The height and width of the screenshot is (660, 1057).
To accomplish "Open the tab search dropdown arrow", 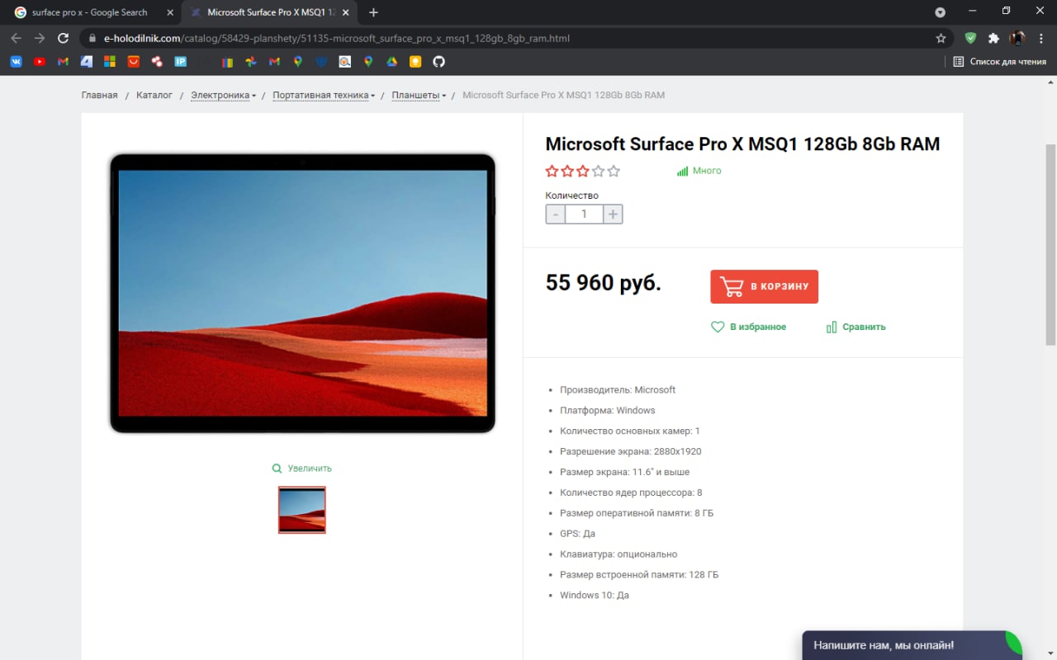I will click(940, 12).
